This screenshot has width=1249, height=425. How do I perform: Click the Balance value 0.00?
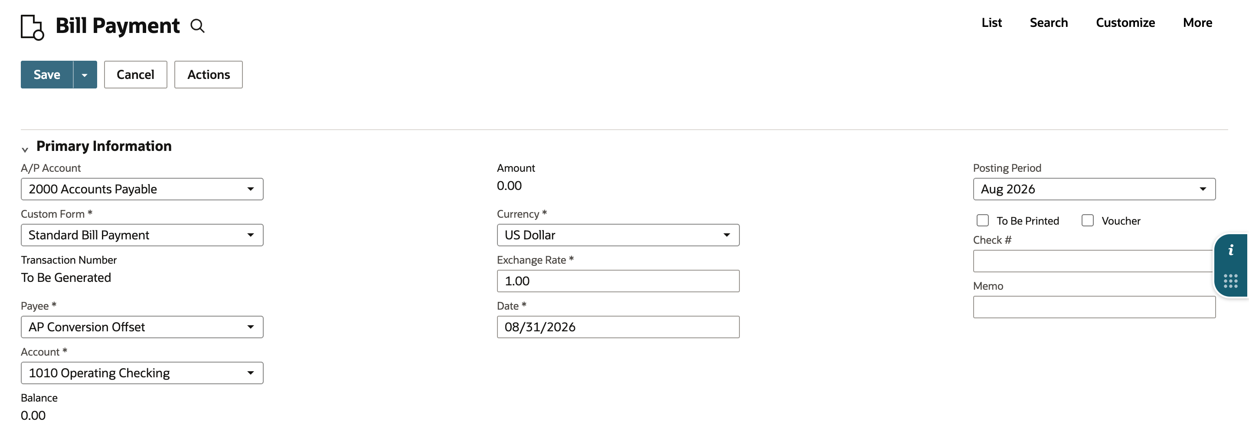point(33,415)
